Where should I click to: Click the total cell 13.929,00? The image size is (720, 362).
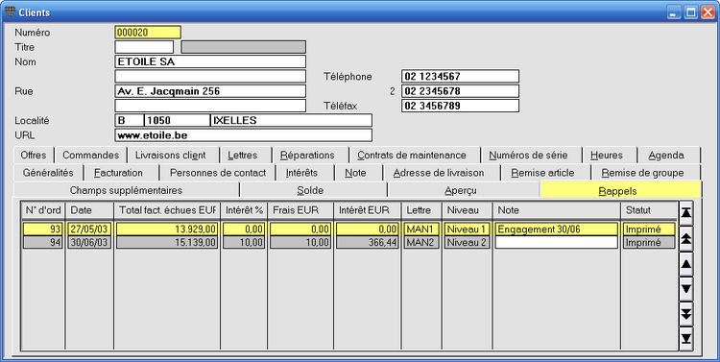pyautogui.click(x=167, y=229)
